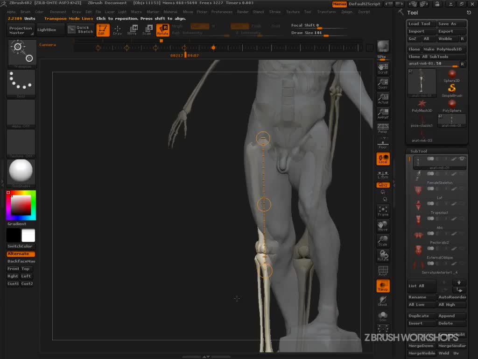Image resolution: width=478 pixels, height=359 pixels.
Task: Toggle Solo mode
Action: click(383, 316)
